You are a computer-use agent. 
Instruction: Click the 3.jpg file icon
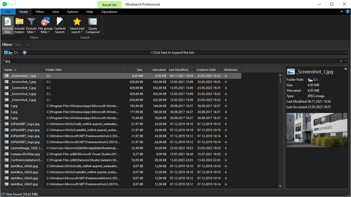[7, 118]
